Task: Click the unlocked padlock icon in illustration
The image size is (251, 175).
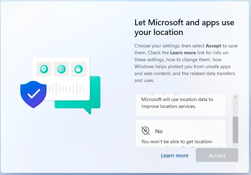Action: coord(79,69)
